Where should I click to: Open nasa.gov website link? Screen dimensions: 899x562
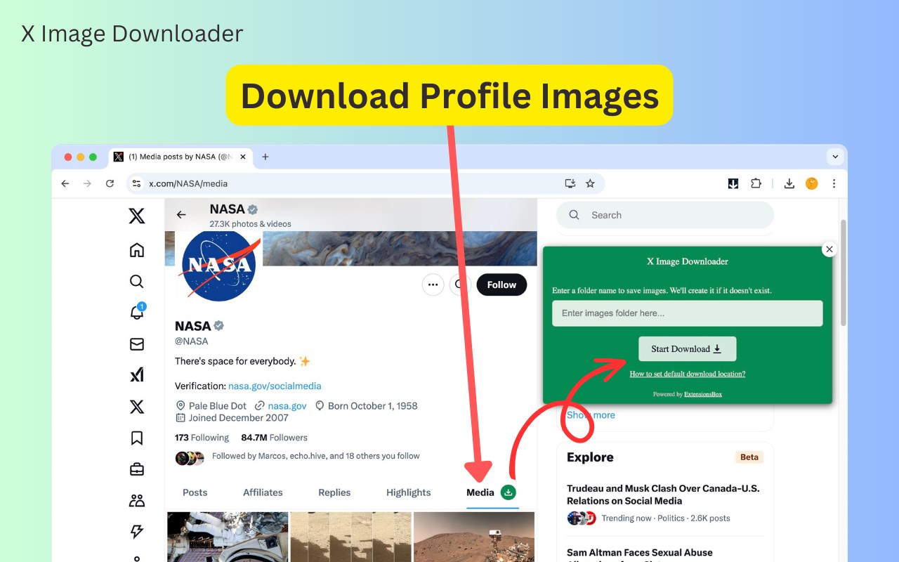[x=287, y=405]
